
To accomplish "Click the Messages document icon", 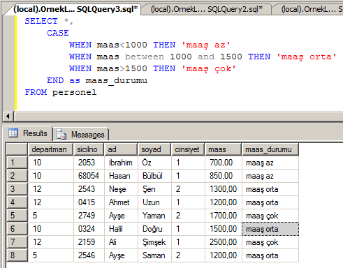I will pos(61,134).
